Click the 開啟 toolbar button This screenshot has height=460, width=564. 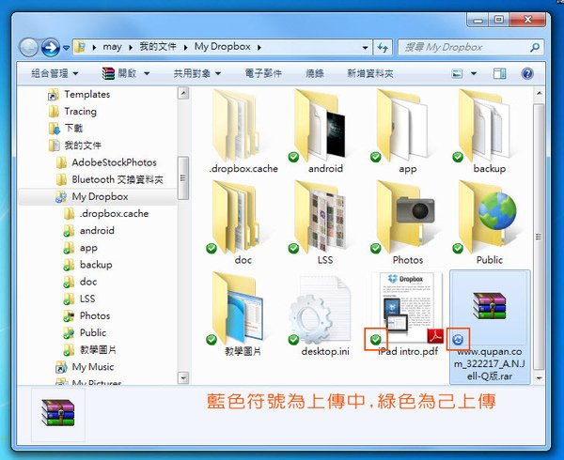point(119,73)
